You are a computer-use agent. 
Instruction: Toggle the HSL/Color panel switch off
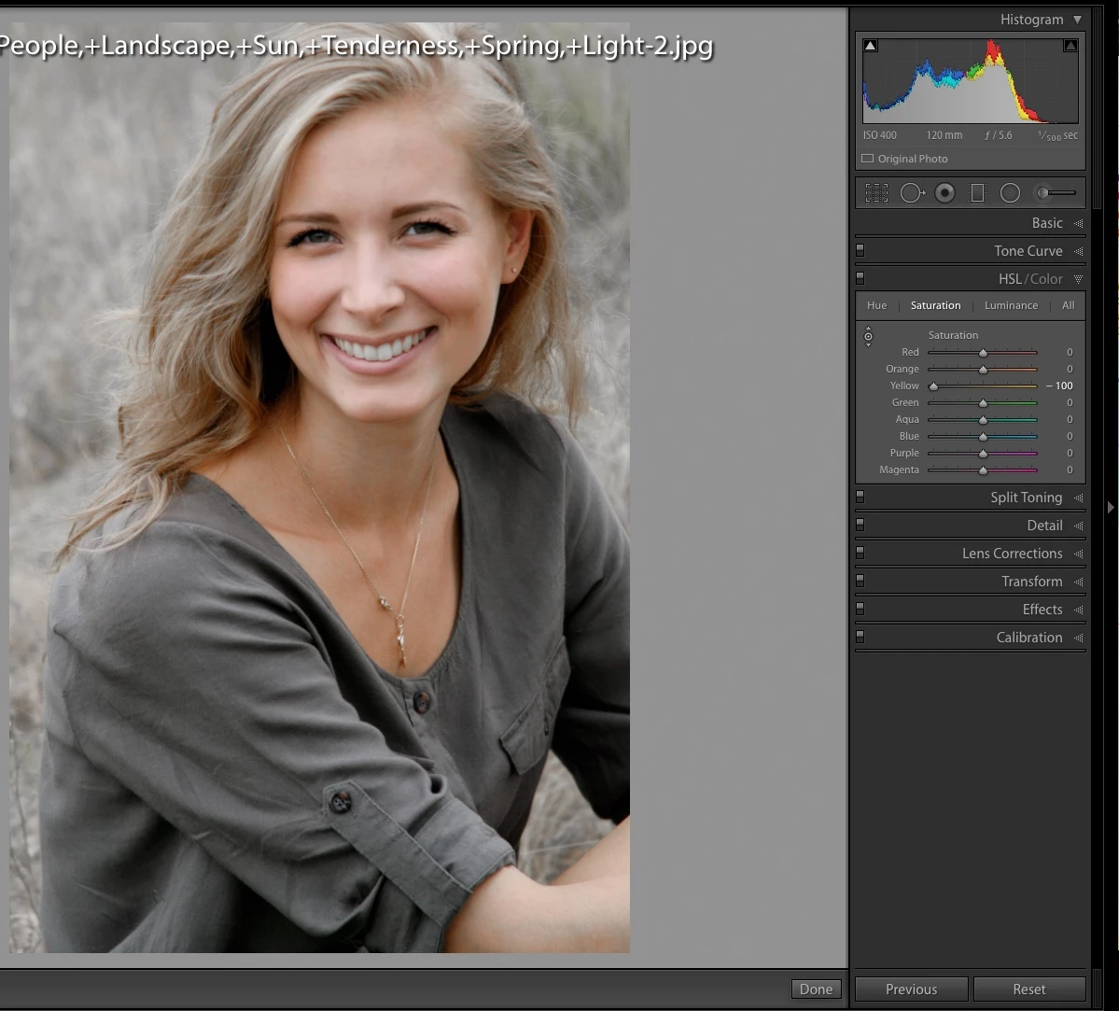click(860, 278)
